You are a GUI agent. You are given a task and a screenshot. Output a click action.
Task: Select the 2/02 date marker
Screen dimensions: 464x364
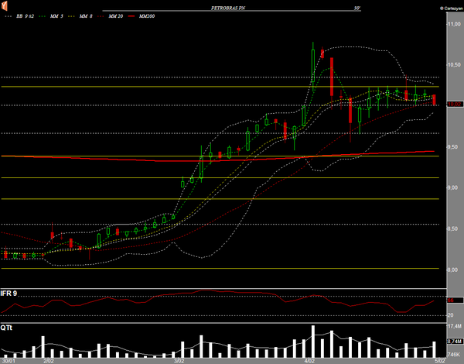(x=48, y=360)
